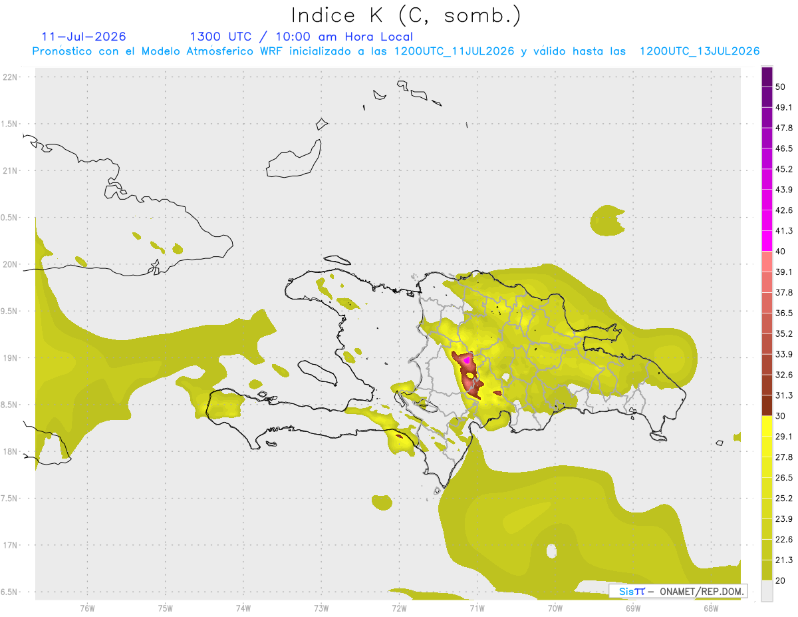Image resolution: width=798 pixels, height=617 pixels.
Task: Click the '32.6' colorbar label
Action: (784, 375)
